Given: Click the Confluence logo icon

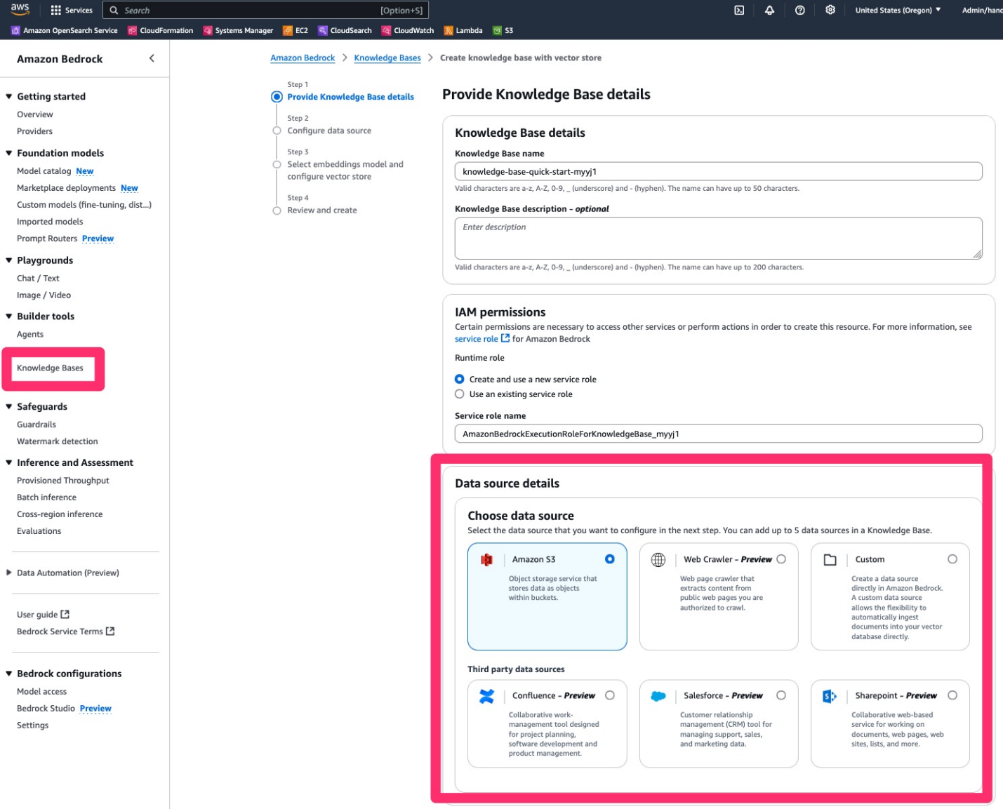Looking at the screenshot, I should 486,696.
